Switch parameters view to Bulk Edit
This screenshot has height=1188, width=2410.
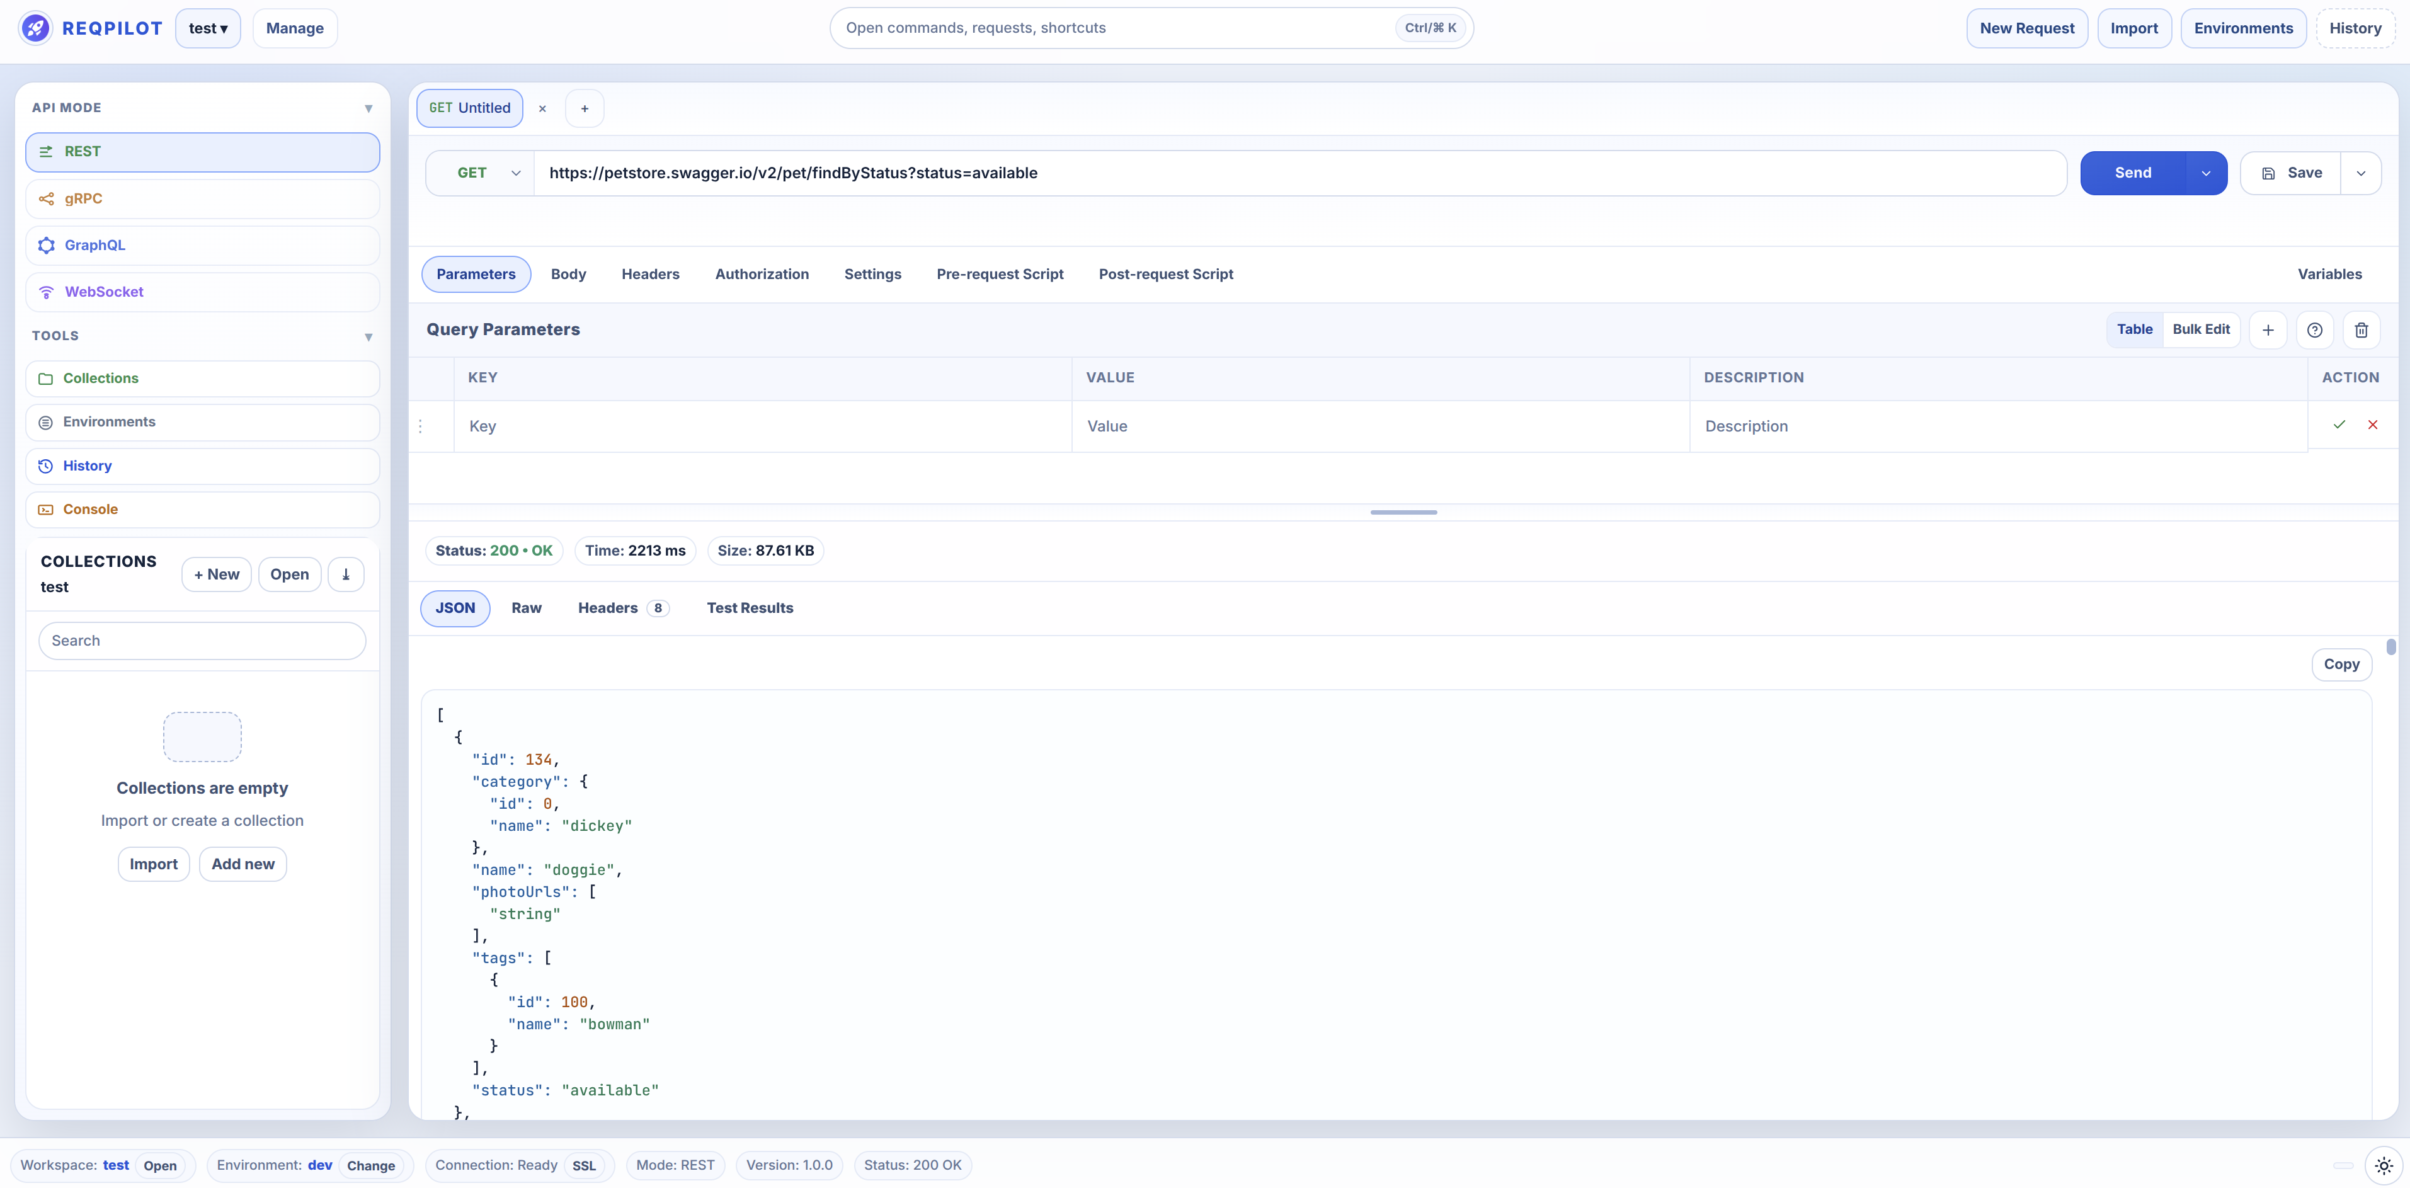coord(2200,329)
